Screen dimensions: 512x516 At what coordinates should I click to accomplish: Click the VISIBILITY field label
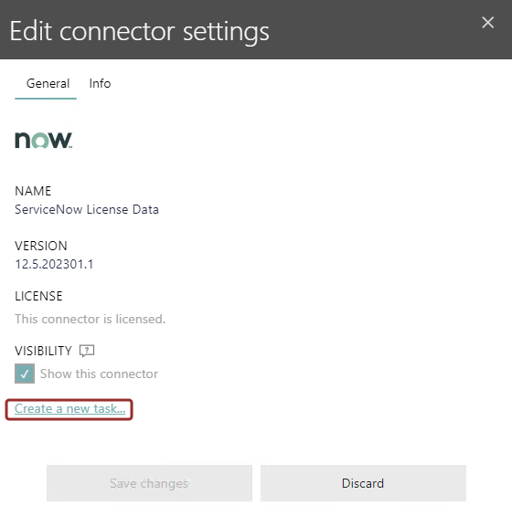click(43, 351)
